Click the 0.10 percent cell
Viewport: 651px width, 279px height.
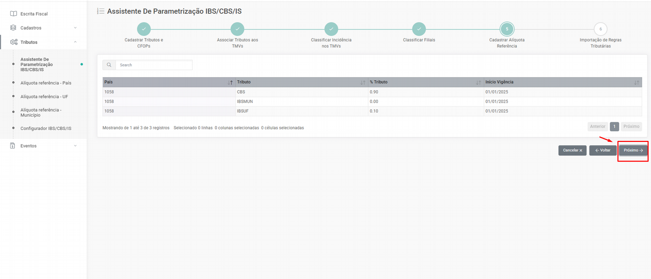[426, 111]
